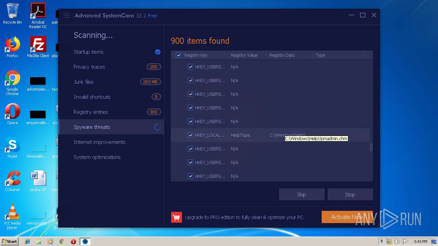Click the Activate Now button
The width and height of the screenshot is (438, 246).
pyautogui.click(x=347, y=217)
